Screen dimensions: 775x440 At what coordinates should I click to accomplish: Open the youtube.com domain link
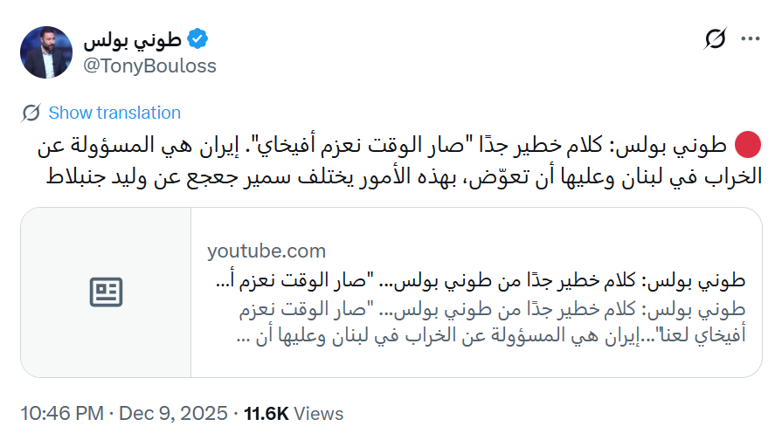click(x=266, y=251)
